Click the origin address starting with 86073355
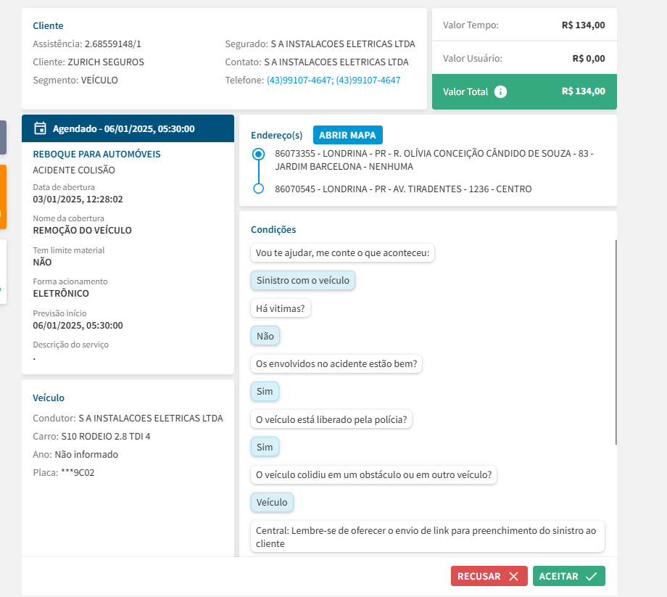Viewport: 667px width, 597px height. pyautogui.click(x=434, y=160)
